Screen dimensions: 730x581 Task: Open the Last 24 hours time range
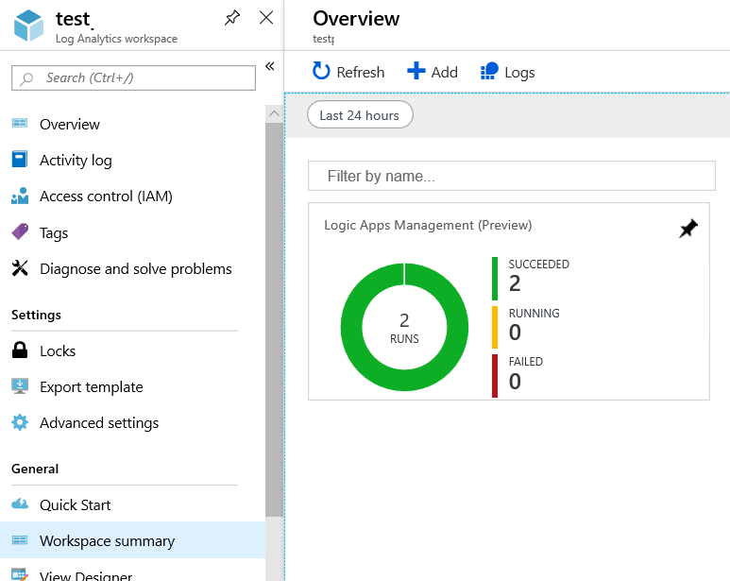(x=360, y=115)
